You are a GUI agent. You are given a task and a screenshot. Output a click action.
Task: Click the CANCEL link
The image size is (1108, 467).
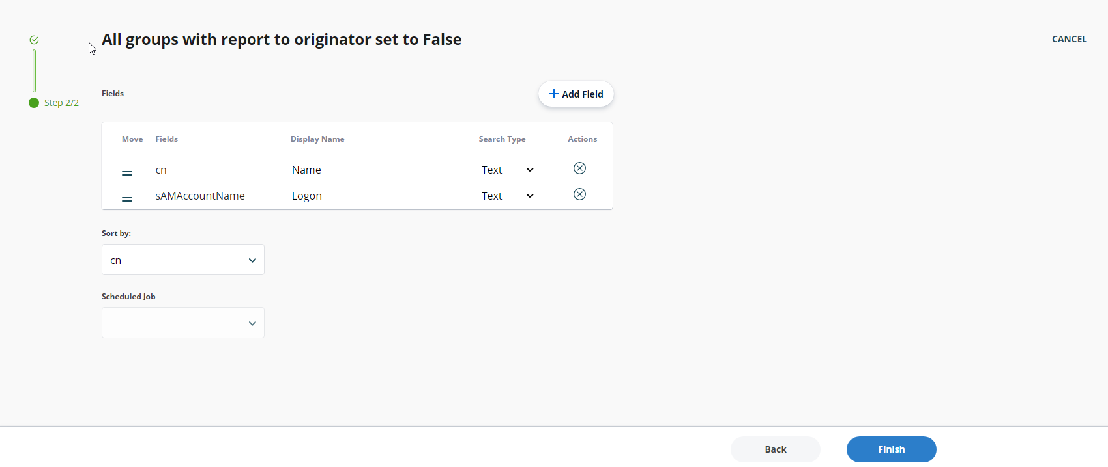1069,39
